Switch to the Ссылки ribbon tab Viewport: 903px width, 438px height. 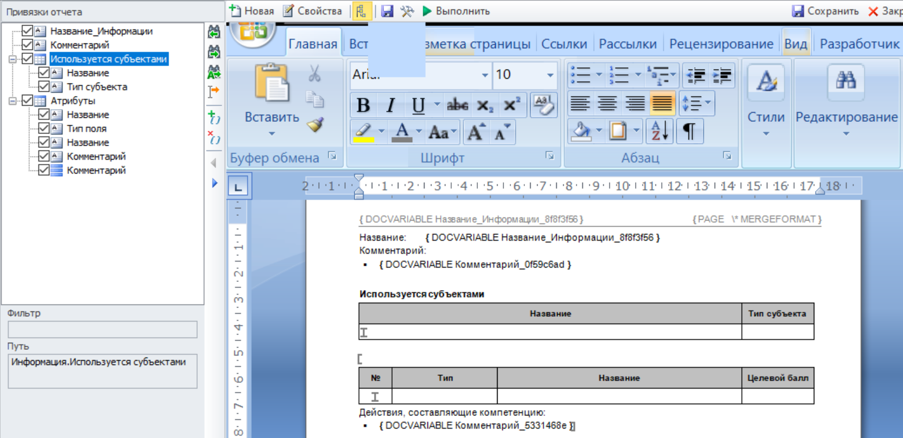pos(564,44)
